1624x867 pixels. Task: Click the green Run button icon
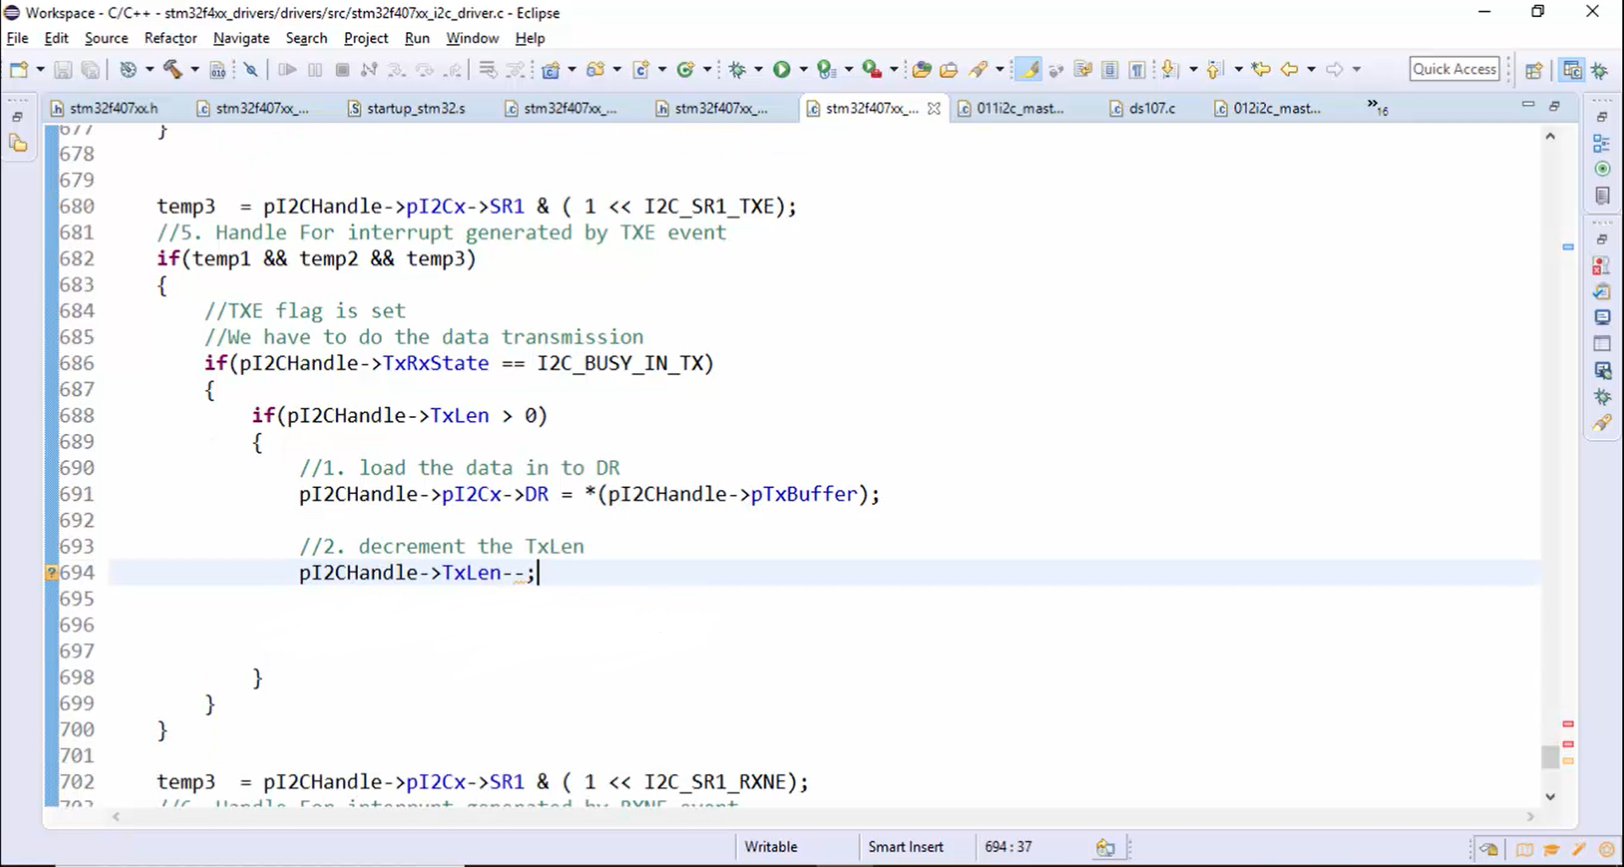(x=782, y=69)
